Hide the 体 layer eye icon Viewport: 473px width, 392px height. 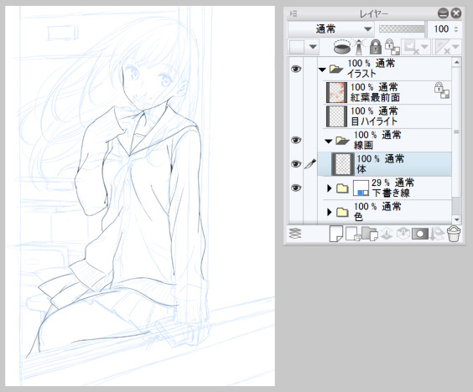point(296,164)
